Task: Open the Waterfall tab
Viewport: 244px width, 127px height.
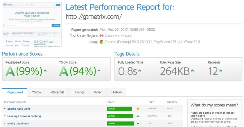Action: coord(57,92)
